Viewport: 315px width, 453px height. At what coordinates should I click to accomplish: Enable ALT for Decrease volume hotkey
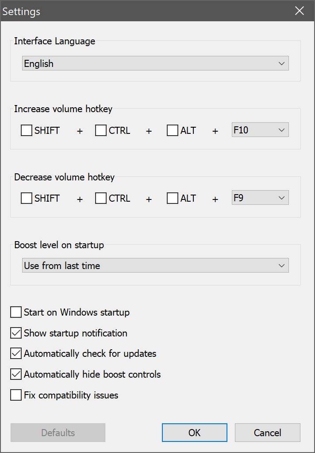tap(173, 198)
